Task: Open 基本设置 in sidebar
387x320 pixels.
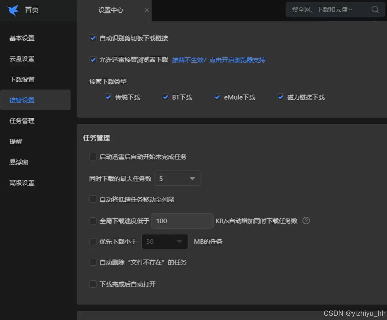Action: [x=22, y=38]
